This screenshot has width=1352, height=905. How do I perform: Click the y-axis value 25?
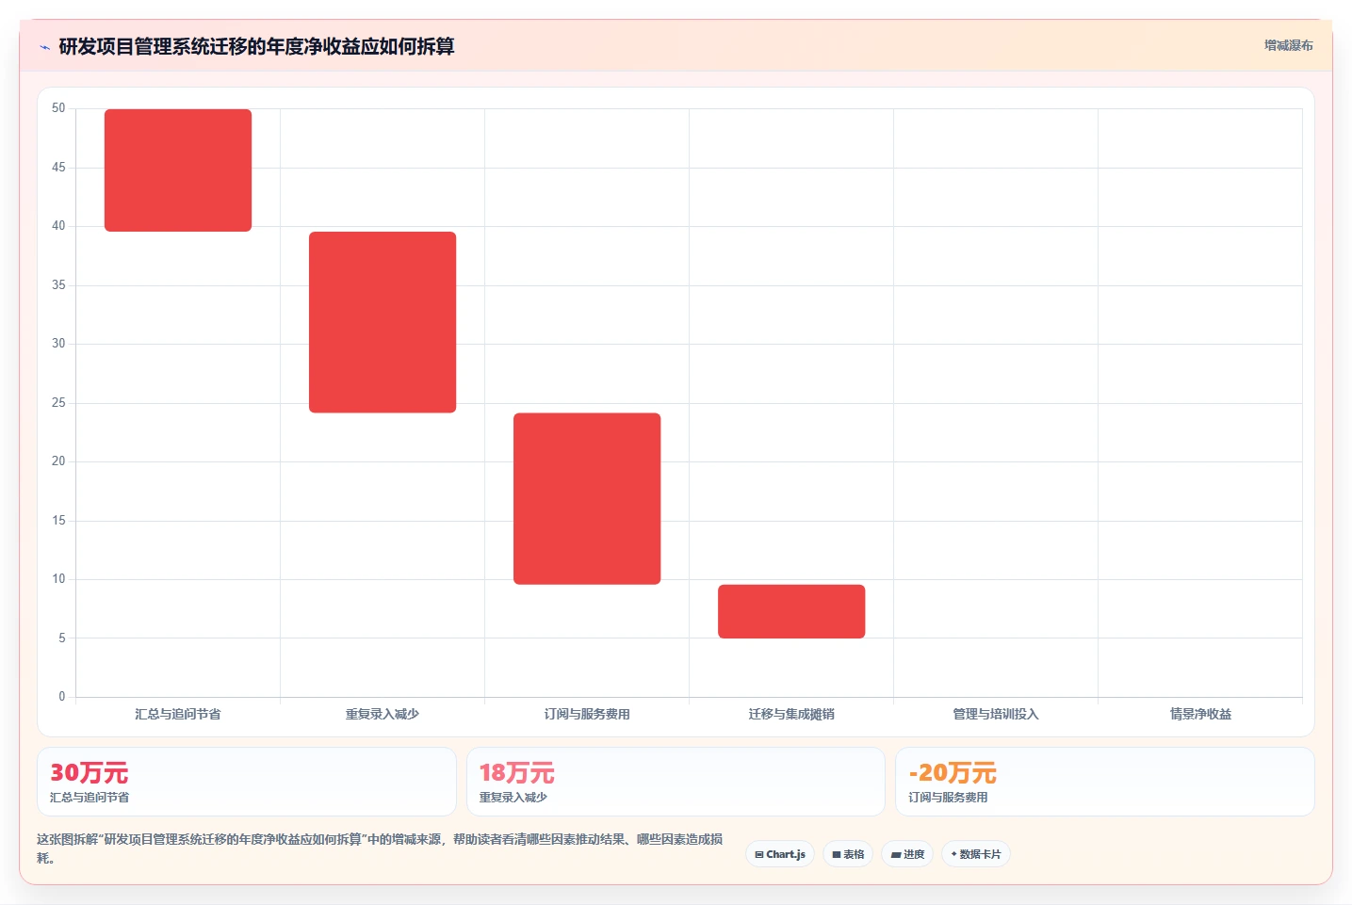(x=58, y=403)
